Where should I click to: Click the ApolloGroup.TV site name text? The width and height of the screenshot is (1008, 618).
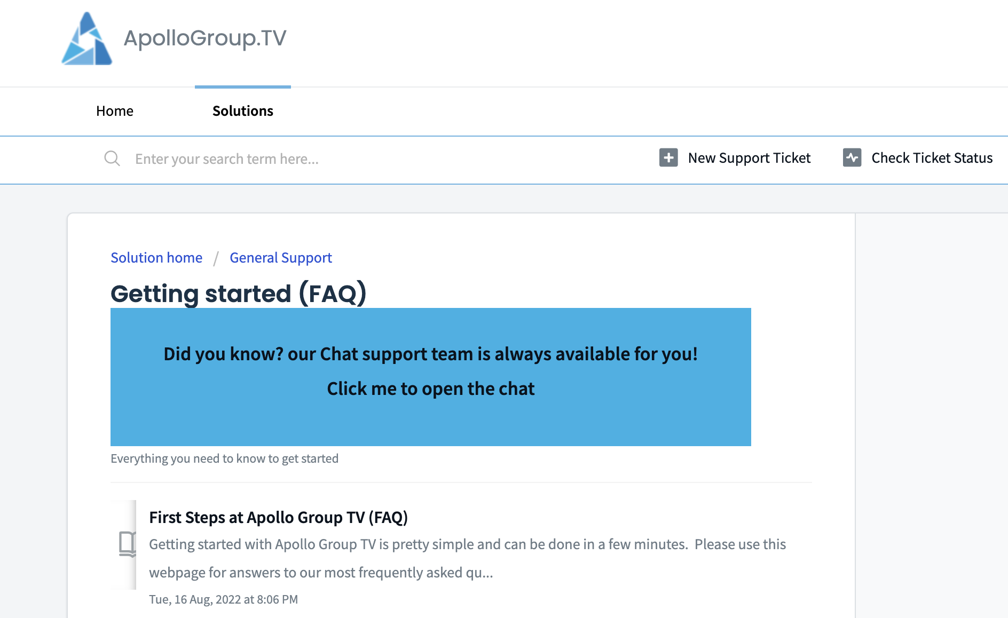204,37
